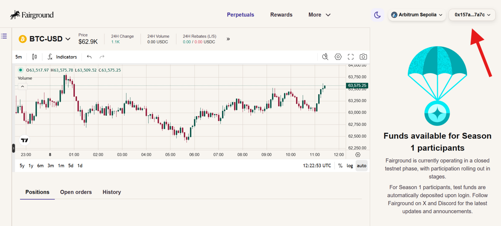Toggle log scale on chart

coord(350,166)
